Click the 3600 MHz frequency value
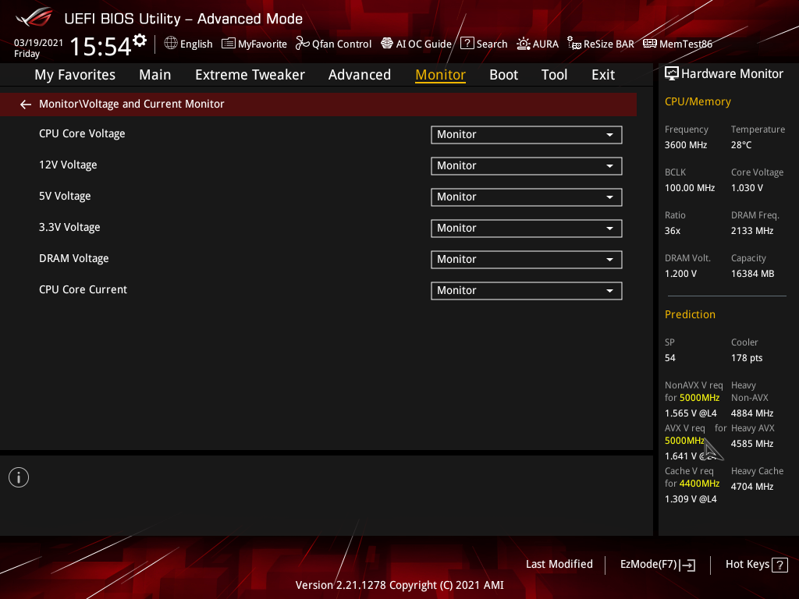This screenshot has width=799, height=599. click(686, 145)
